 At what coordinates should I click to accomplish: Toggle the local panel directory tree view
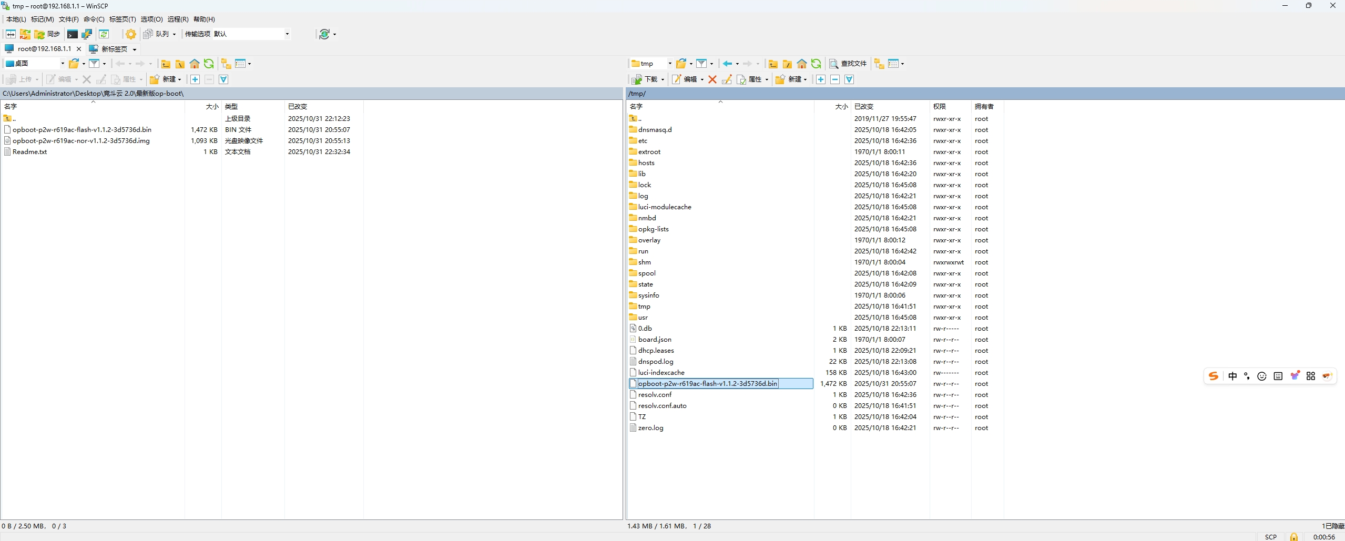226,64
